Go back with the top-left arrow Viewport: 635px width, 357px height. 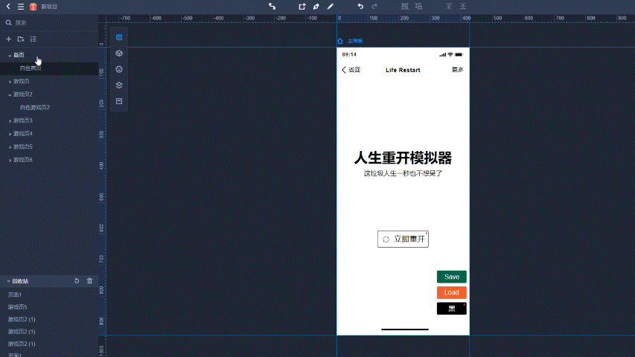coord(8,7)
